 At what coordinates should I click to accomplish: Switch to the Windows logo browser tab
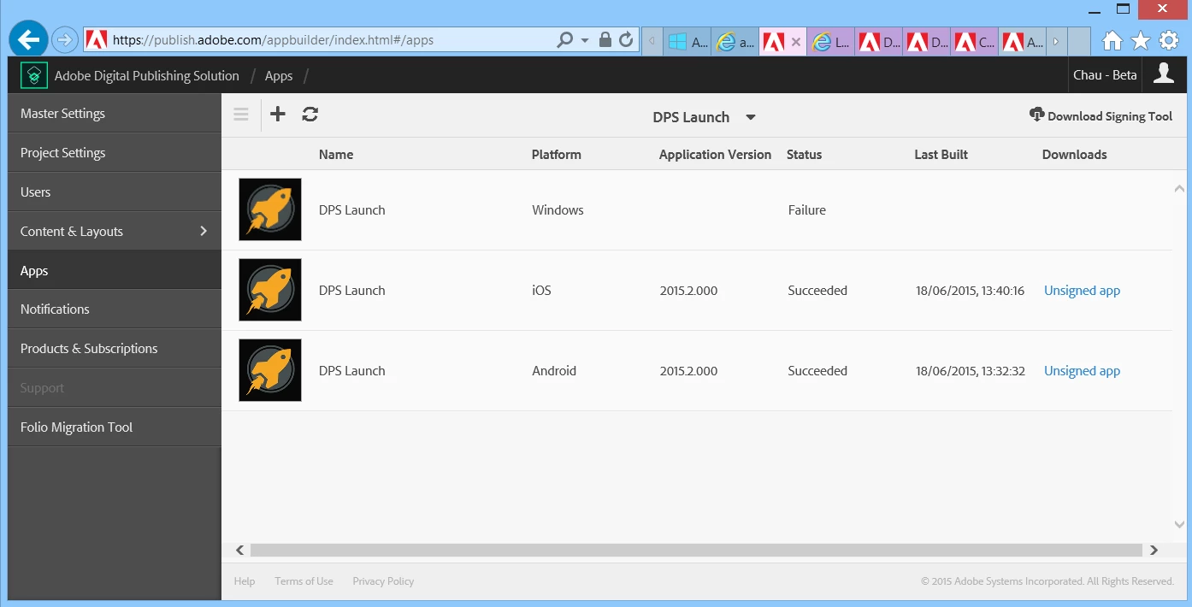pos(687,41)
